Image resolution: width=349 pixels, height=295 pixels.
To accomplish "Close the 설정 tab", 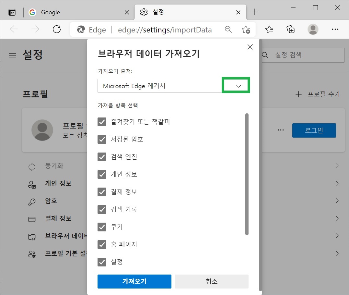I will click(238, 12).
